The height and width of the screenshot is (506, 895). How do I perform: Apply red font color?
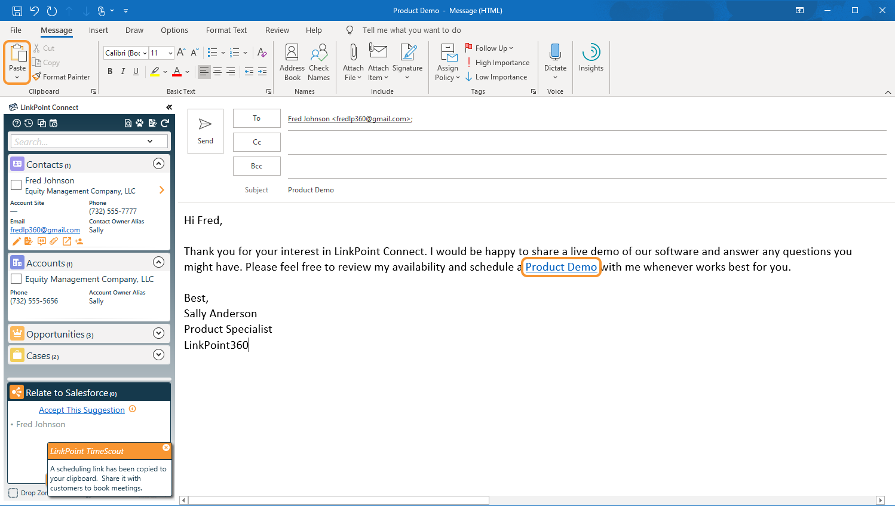pyautogui.click(x=177, y=71)
